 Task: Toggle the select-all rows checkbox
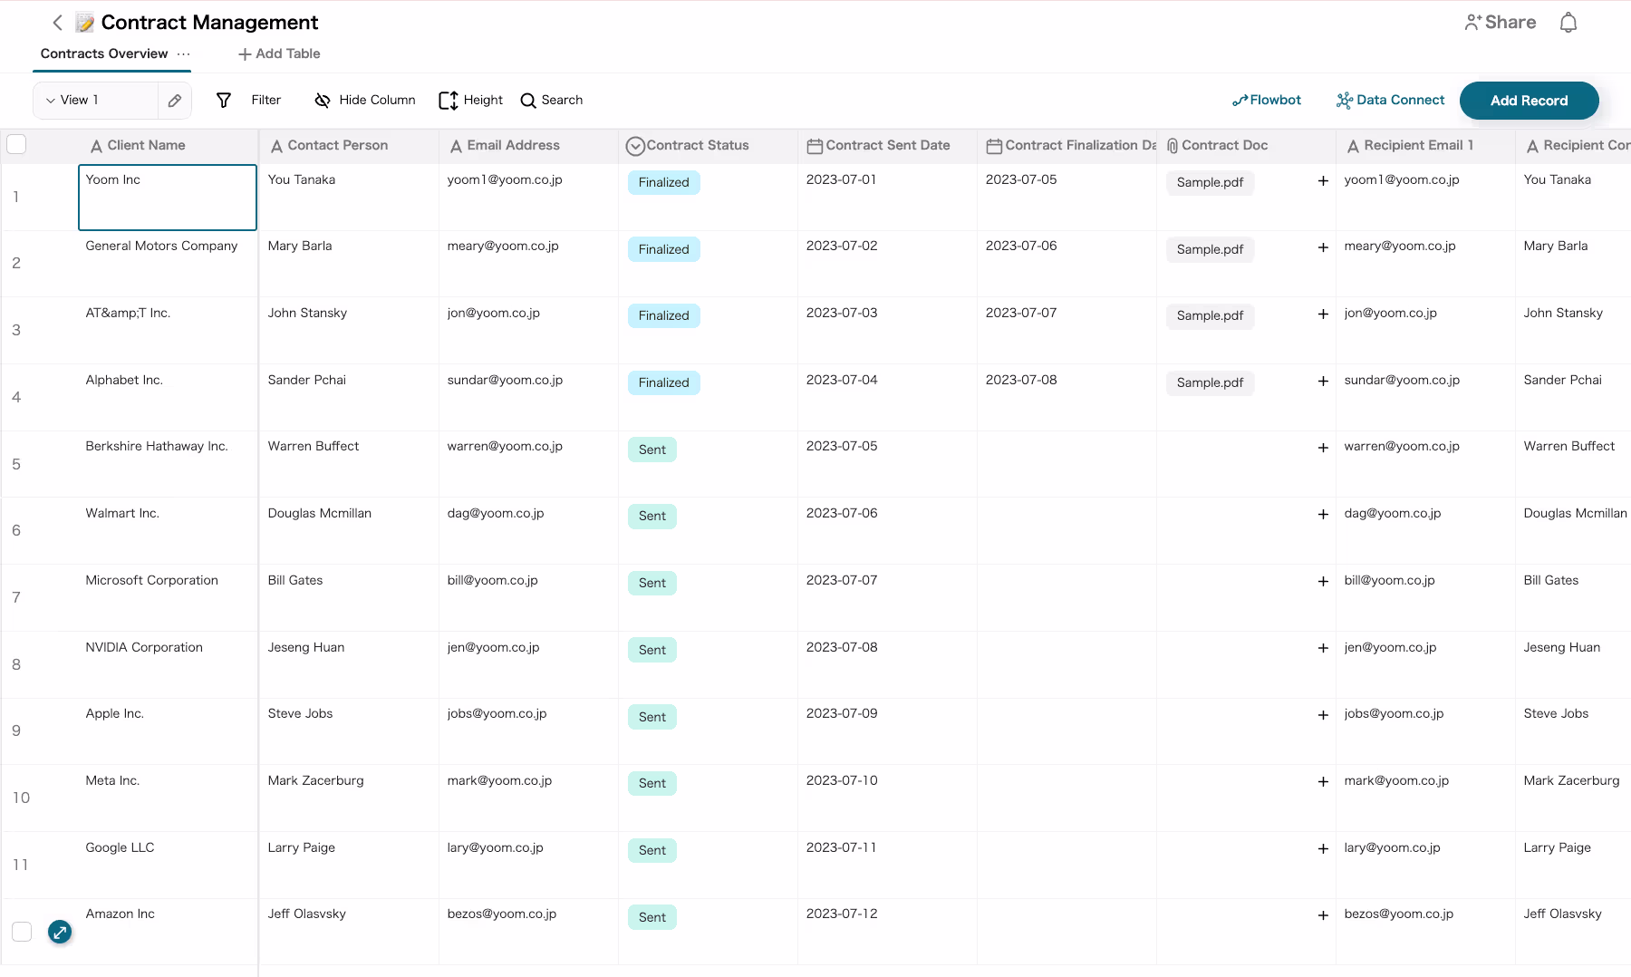16,144
